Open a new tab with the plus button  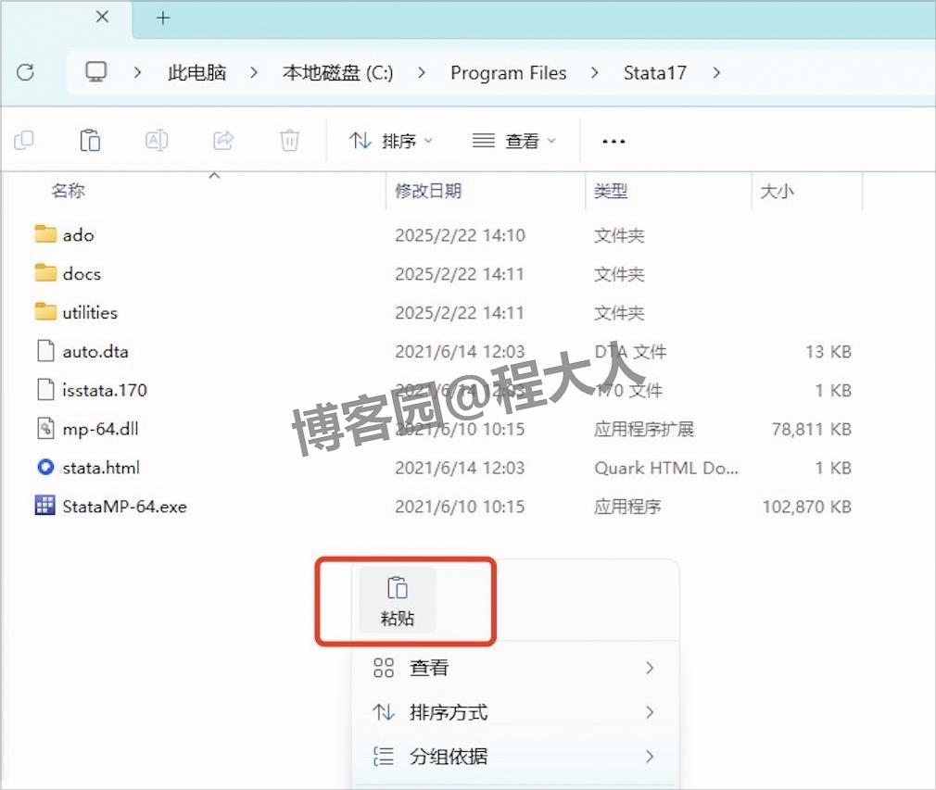163,18
